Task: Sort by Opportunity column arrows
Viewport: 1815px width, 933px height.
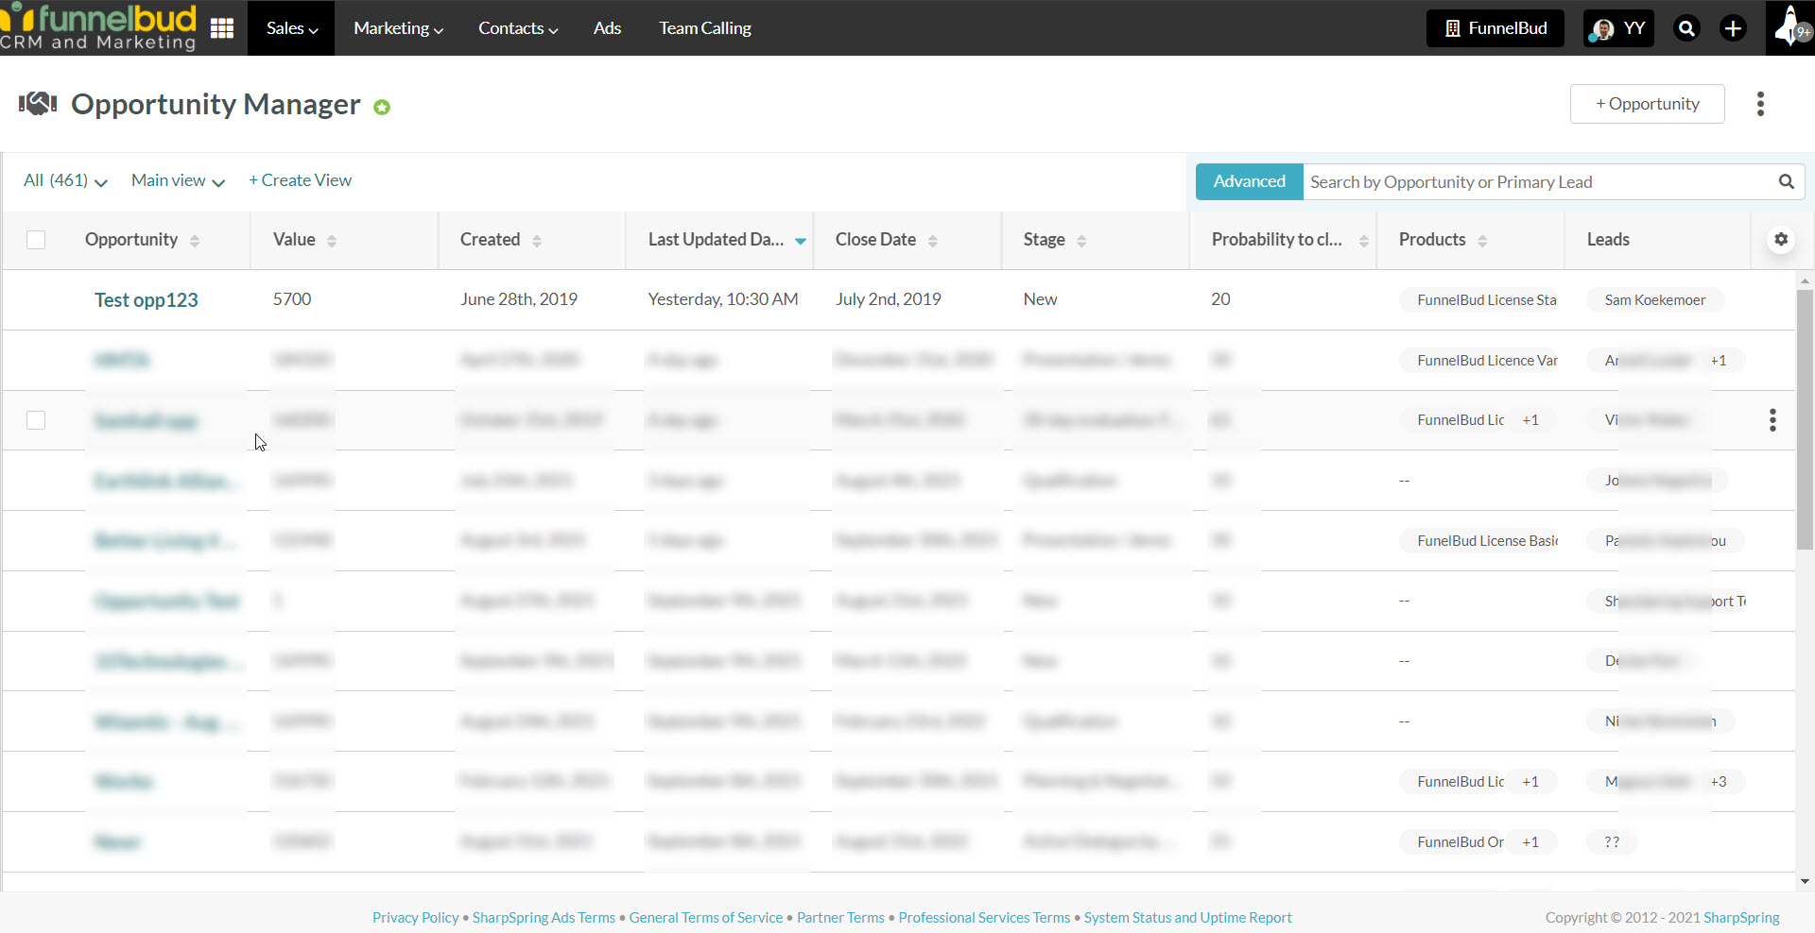Action: [195, 241]
